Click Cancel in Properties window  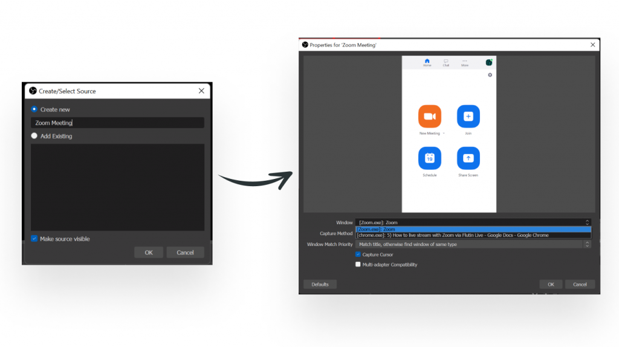coord(580,284)
